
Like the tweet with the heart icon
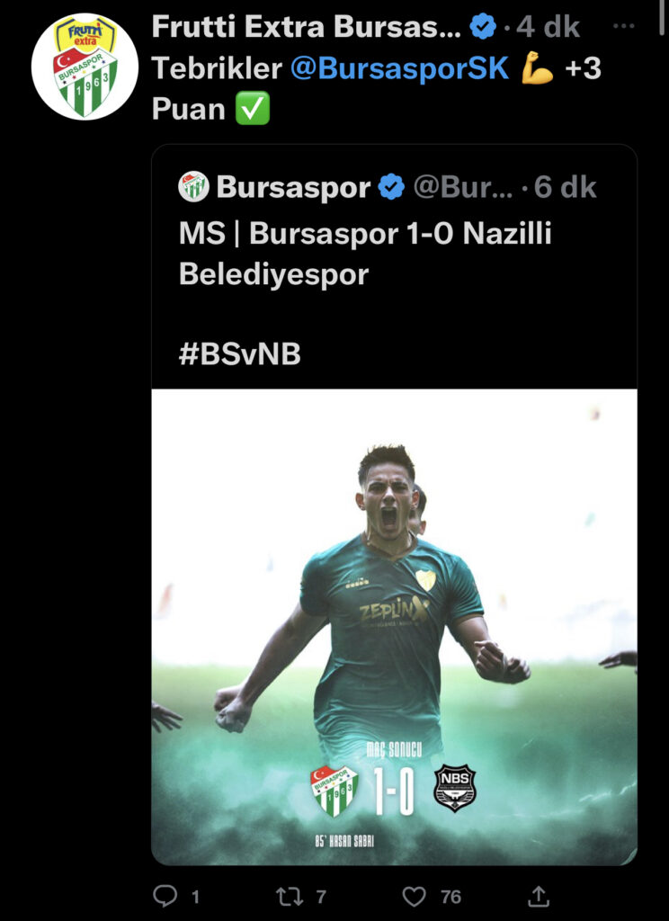coord(415,897)
